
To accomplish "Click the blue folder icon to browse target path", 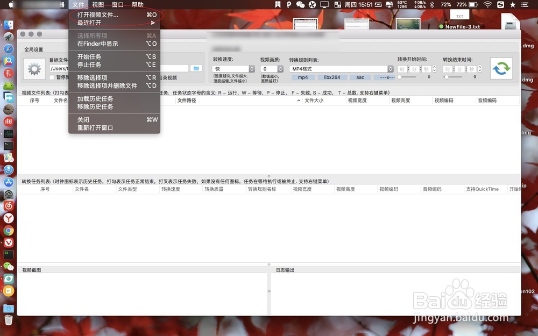I will point(197,68).
